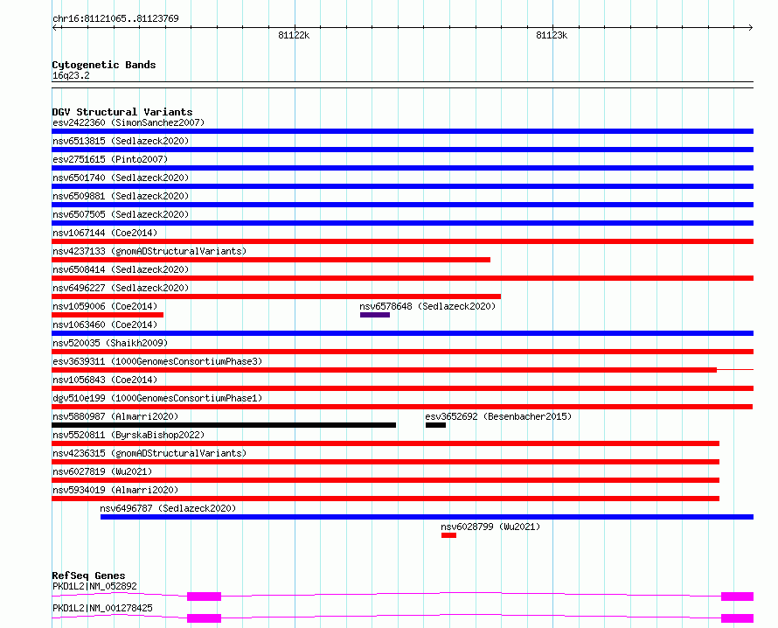The width and height of the screenshot is (778, 628).
Task: Click the first magenta exon of NM_001278425
Action: [204, 618]
